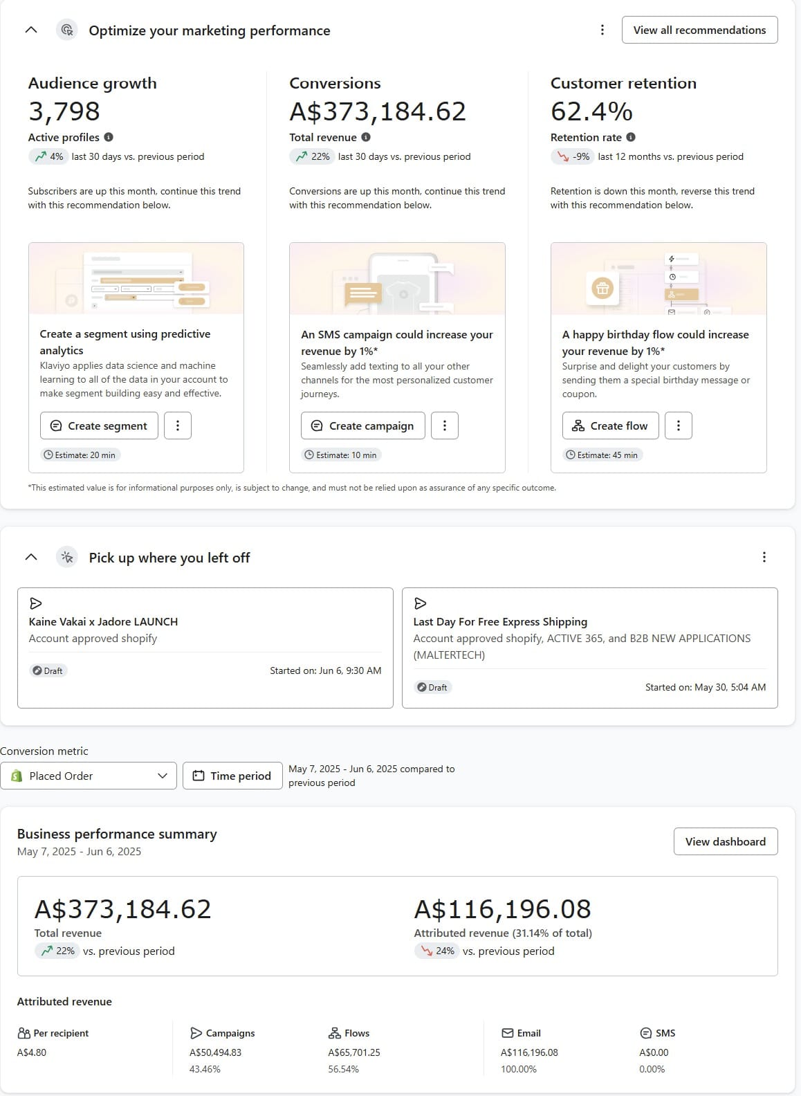This screenshot has width=801, height=1096.
Task: Click info icon next to Active profiles
Action: [x=109, y=137]
